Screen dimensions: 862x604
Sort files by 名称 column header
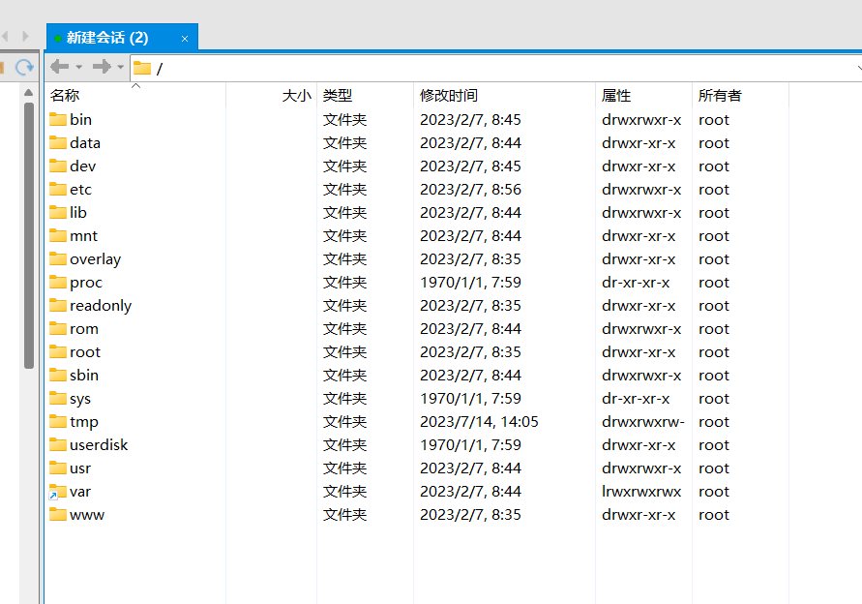pyautogui.click(x=65, y=96)
